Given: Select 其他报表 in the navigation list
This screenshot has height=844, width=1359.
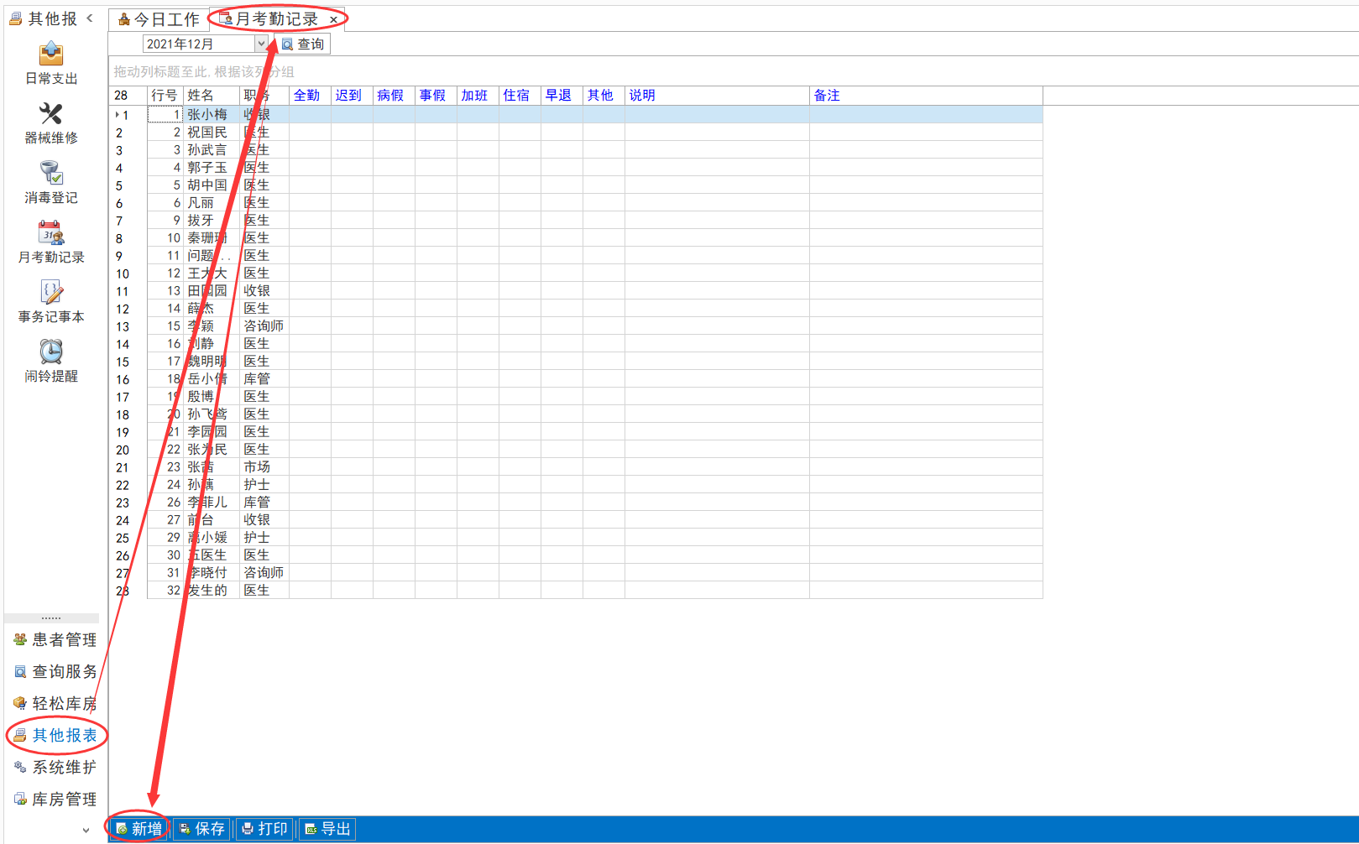Looking at the screenshot, I should click(x=55, y=736).
